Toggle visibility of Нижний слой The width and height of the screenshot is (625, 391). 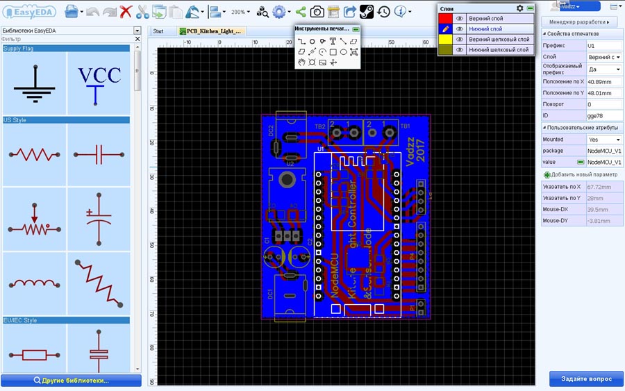coord(460,28)
